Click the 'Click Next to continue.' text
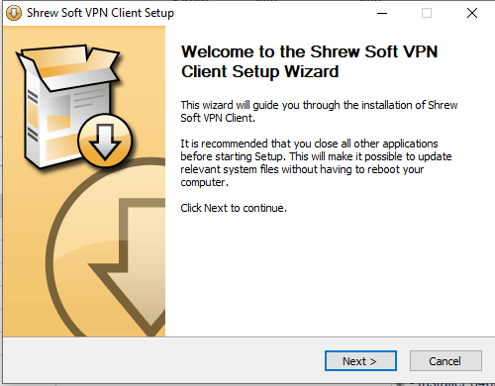This screenshot has height=386, width=495. click(x=234, y=208)
